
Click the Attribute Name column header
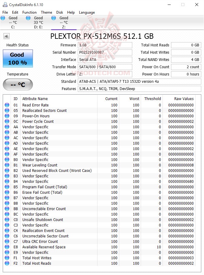[x=59, y=99]
